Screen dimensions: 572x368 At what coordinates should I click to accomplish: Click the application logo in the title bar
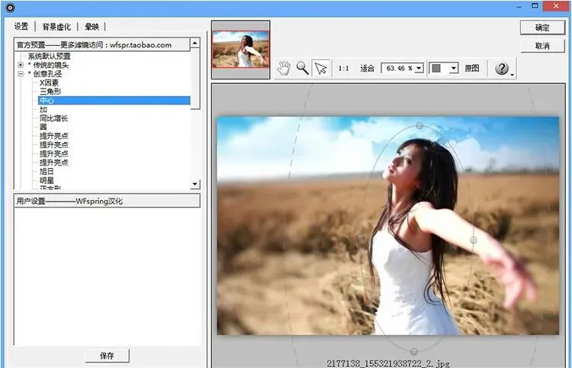[x=10, y=7]
